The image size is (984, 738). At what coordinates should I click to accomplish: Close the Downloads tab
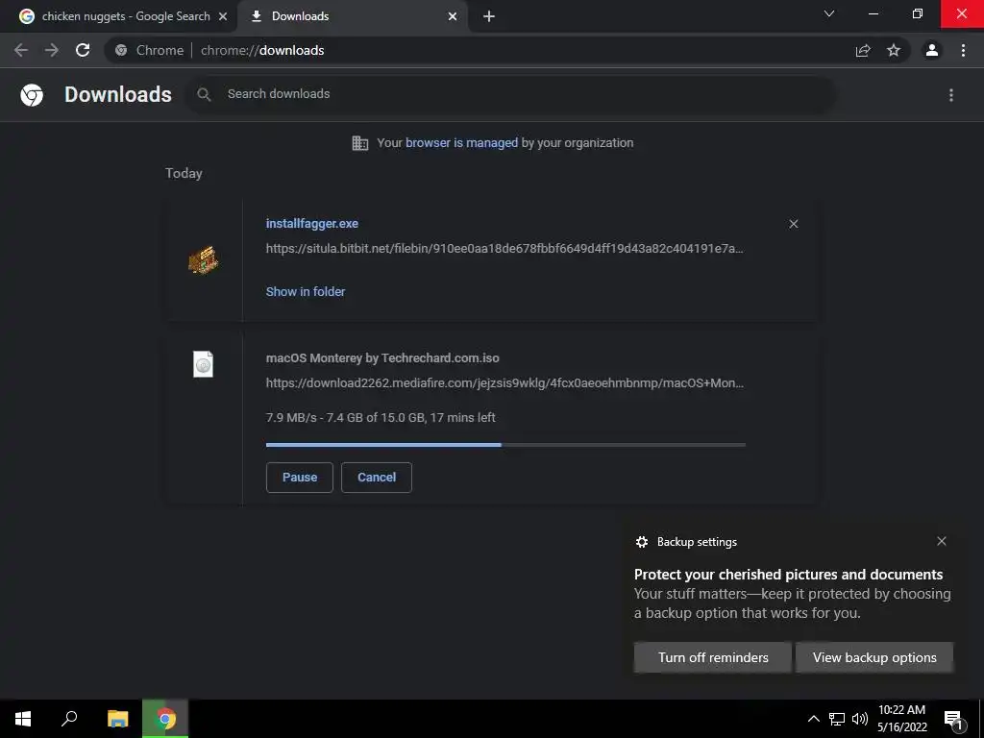453,16
